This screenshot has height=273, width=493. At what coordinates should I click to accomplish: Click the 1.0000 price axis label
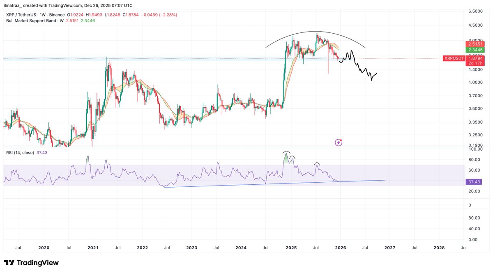pos(476,83)
